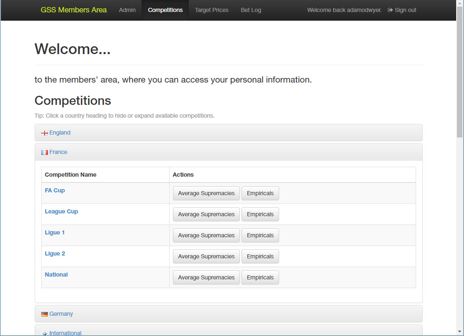Open the Bet Log page
The height and width of the screenshot is (336, 464).
tap(251, 10)
